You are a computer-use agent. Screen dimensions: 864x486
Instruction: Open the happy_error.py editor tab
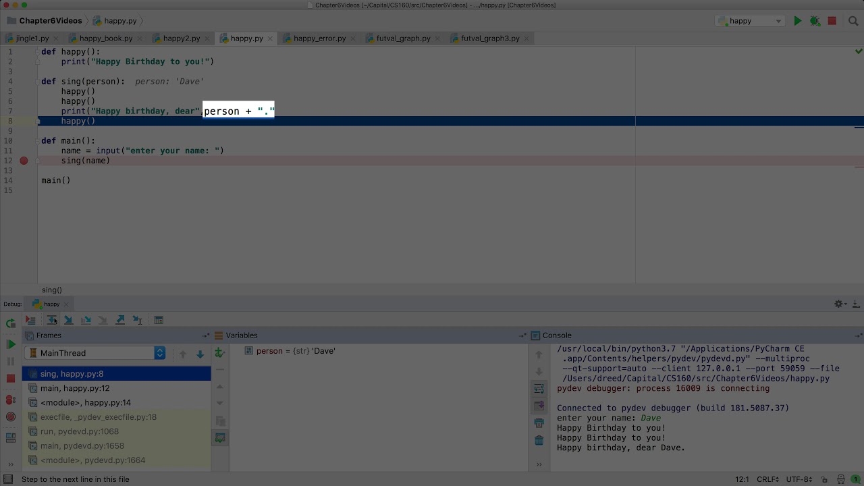click(319, 38)
